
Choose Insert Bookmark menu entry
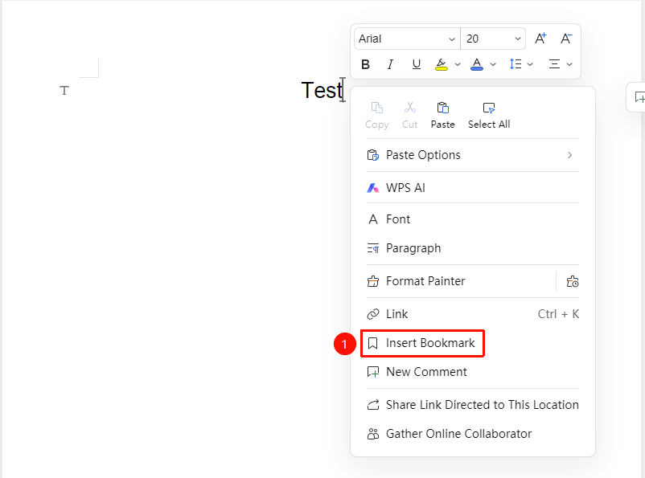(x=422, y=343)
